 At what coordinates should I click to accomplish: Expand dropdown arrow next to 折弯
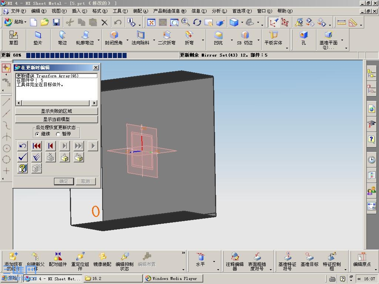(203, 40)
